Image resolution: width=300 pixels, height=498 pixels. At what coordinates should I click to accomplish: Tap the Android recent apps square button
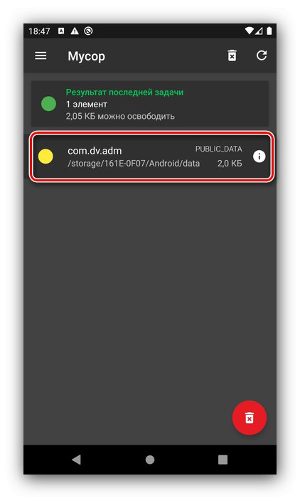(223, 460)
